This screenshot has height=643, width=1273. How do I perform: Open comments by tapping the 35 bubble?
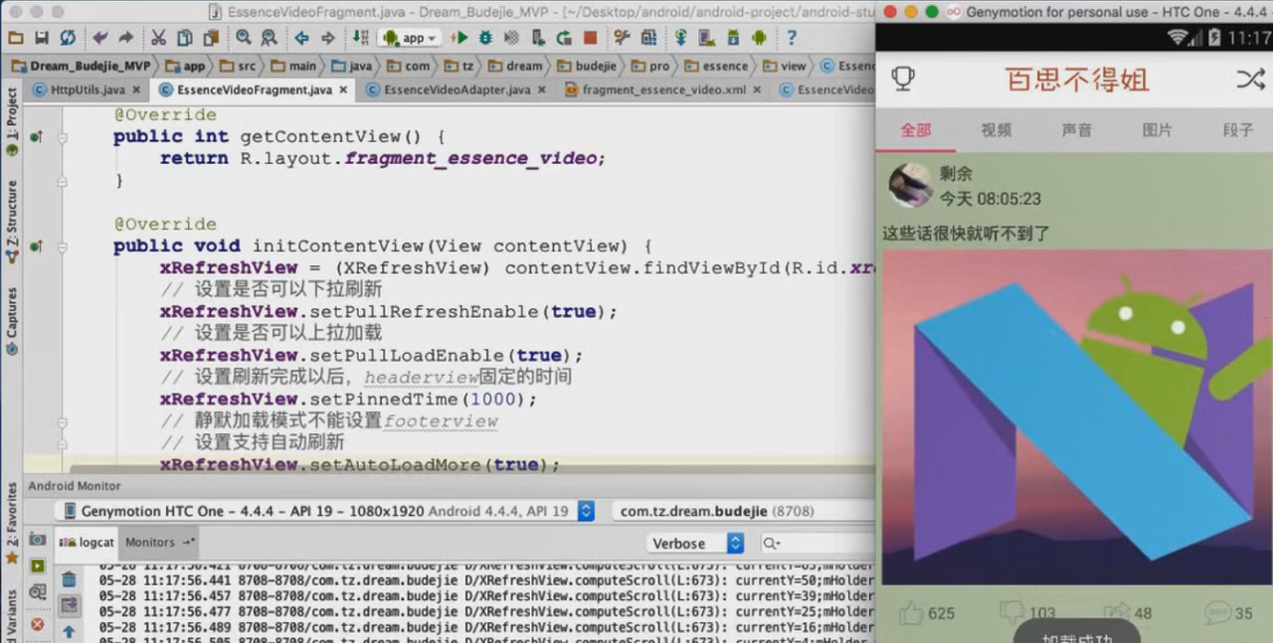[x=1220, y=612]
